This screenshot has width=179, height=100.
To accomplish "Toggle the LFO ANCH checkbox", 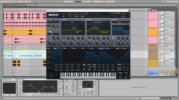I will [93, 66].
